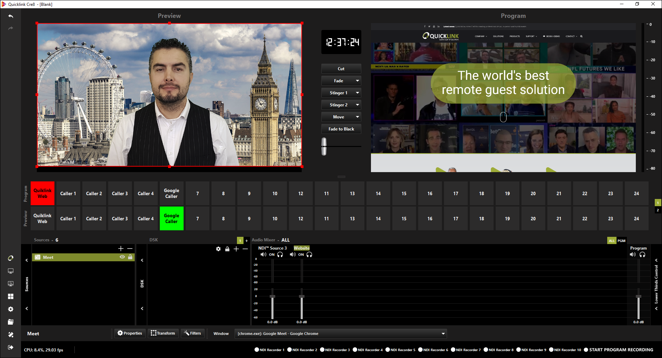Click the undo arrow icon
662x358 pixels.
[11, 16]
